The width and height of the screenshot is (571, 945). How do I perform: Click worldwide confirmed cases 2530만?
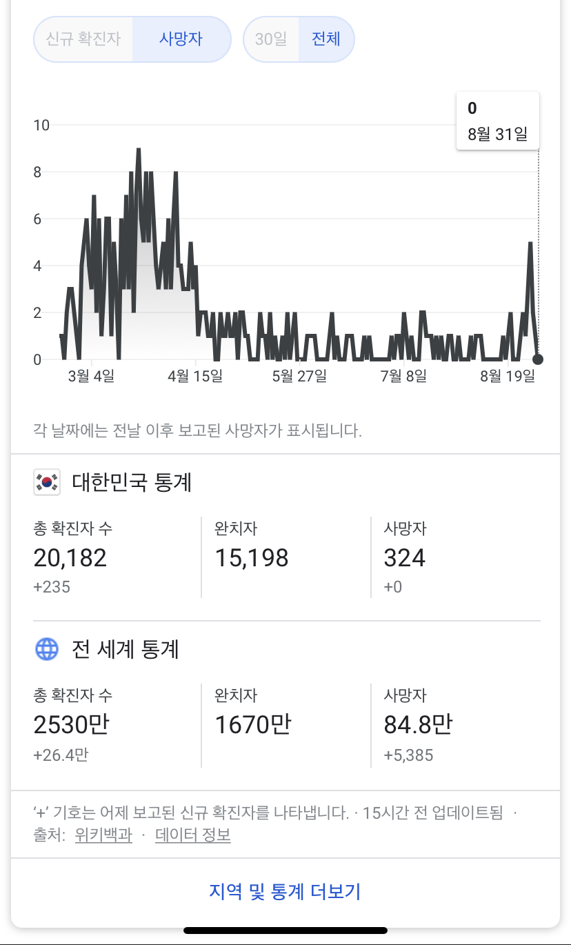tap(71, 724)
